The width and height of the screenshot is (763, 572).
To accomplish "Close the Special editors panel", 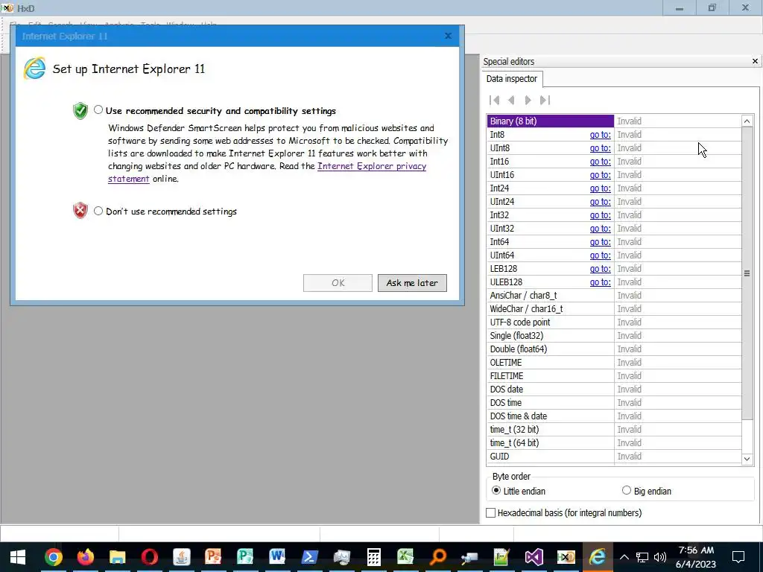I will (755, 61).
